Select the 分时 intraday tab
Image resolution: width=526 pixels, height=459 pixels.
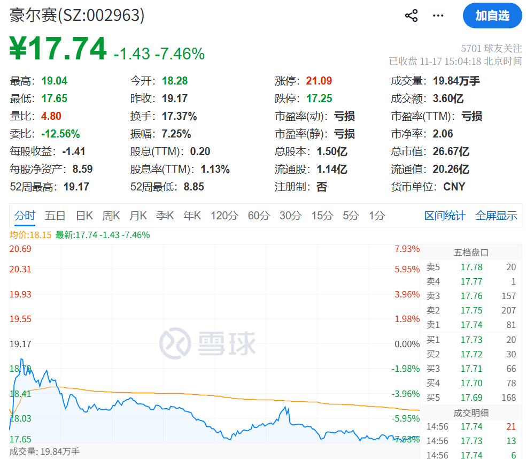(x=25, y=215)
